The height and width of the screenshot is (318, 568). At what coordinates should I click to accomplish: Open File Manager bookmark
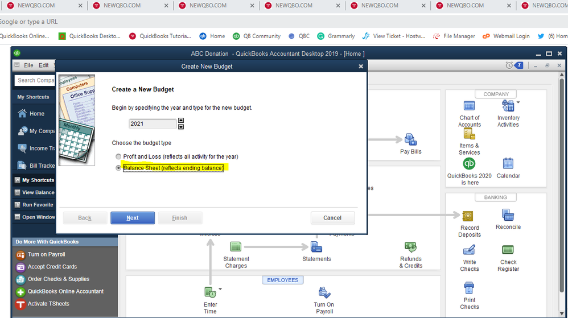coord(454,36)
